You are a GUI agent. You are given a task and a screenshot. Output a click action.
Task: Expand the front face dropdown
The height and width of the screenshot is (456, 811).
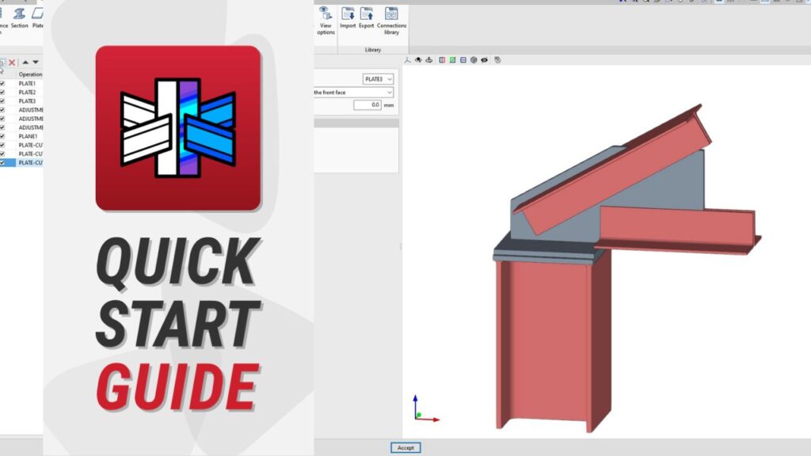point(354,92)
